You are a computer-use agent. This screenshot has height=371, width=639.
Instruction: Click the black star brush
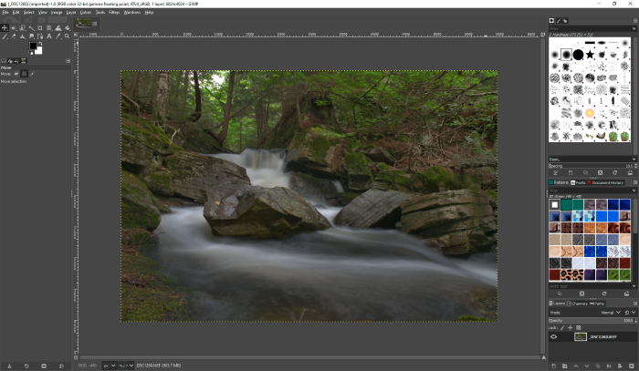point(591,55)
